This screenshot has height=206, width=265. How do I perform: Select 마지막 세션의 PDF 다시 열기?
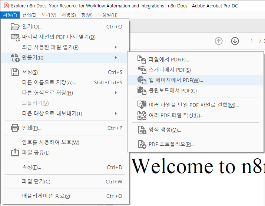pos(65,37)
